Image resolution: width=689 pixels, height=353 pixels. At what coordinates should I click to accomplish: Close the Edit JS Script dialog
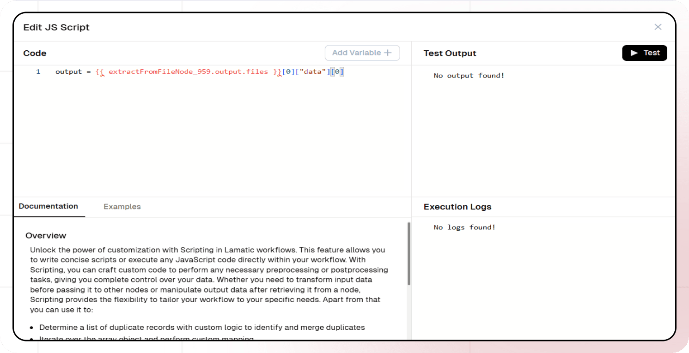658,27
